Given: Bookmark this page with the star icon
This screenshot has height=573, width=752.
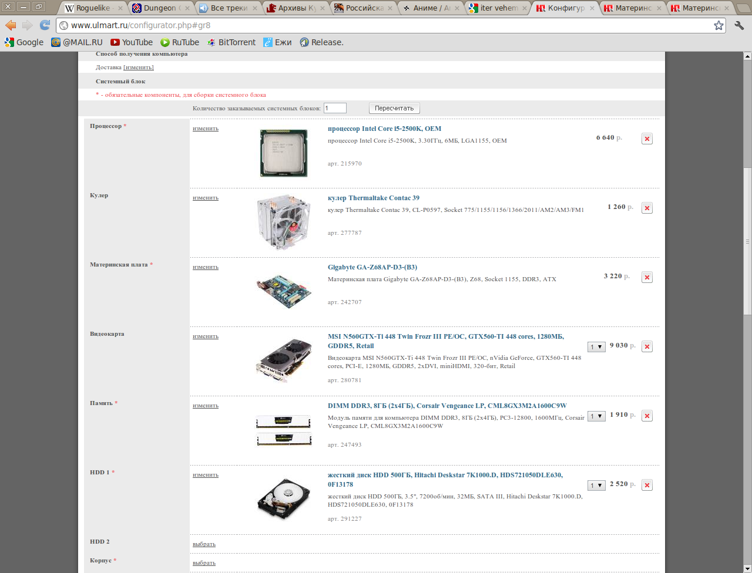Looking at the screenshot, I should (x=719, y=25).
